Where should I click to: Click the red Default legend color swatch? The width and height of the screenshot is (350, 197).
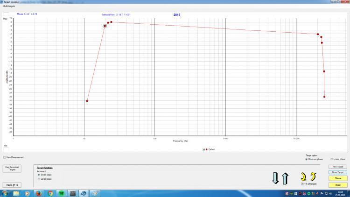coord(206,149)
